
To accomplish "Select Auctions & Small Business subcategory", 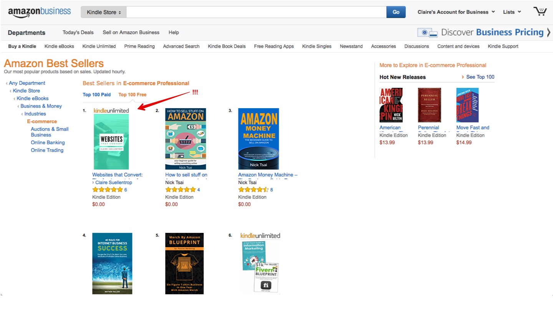I will click(x=50, y=132).
